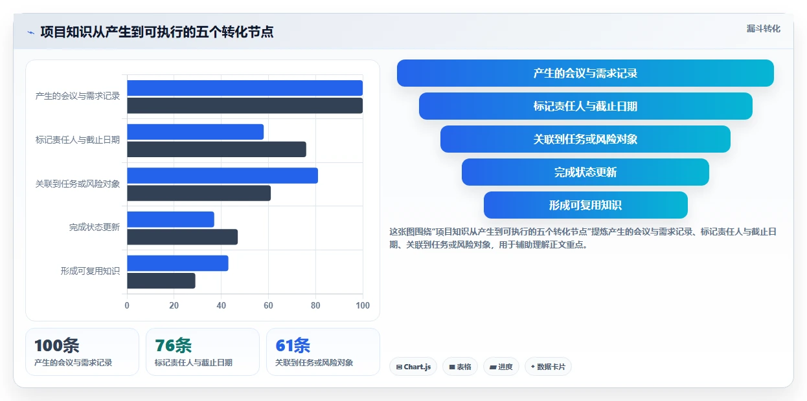The image size is (807, 401).
Task: Click chart axis label 产生的会议与需求记录
Action: tap(78, 96)
